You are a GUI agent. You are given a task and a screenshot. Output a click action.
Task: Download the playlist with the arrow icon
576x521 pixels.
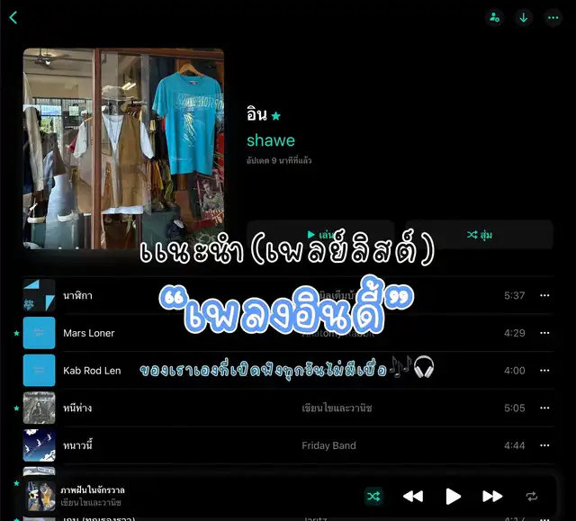coord(523,17)
